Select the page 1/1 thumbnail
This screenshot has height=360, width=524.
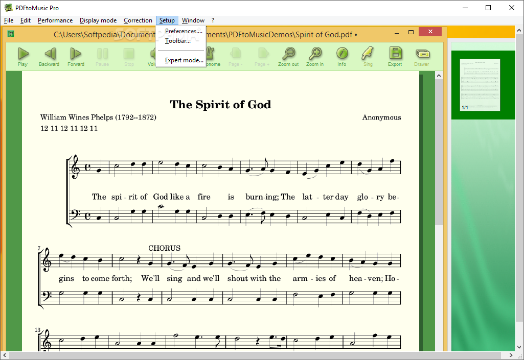(480, 85)
